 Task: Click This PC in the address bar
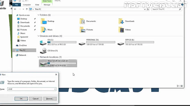click(38, 9)
